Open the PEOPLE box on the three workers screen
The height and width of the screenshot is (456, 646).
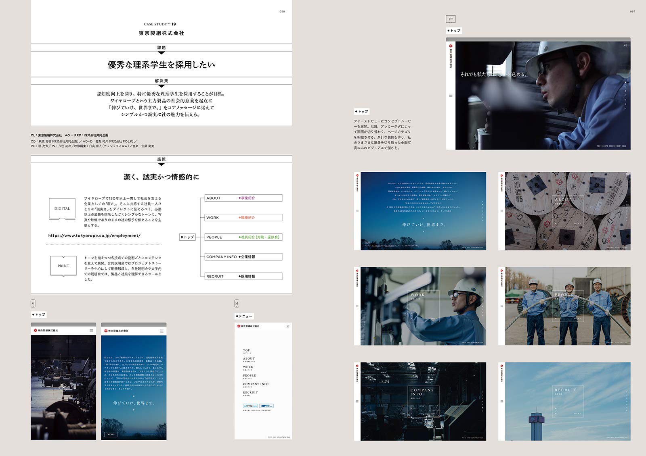point(568,306)
